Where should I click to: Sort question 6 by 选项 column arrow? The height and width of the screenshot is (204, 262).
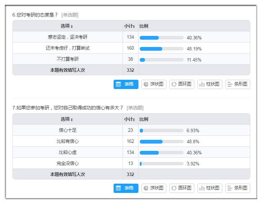pos(72,27)
